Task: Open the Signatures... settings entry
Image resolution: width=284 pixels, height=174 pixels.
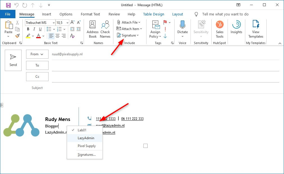Action: pos(86,154)
